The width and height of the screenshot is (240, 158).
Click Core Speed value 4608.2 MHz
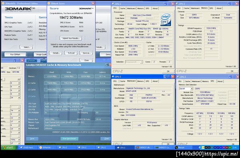[134, 46]
